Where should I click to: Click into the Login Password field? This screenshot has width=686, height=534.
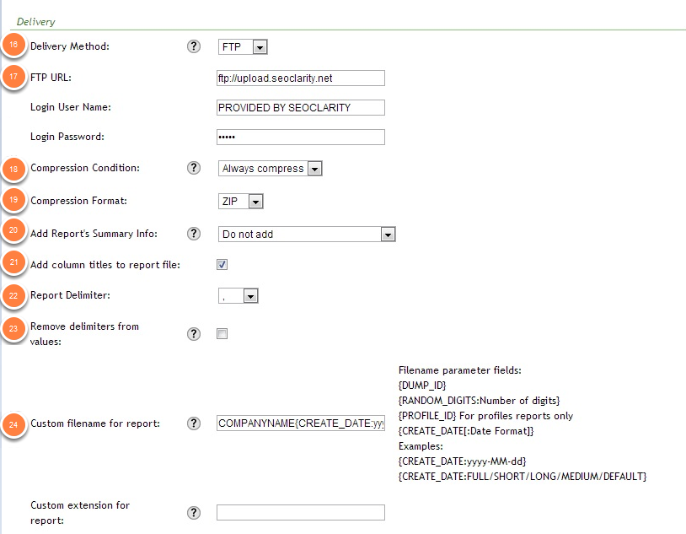click(x=300, y=137)
